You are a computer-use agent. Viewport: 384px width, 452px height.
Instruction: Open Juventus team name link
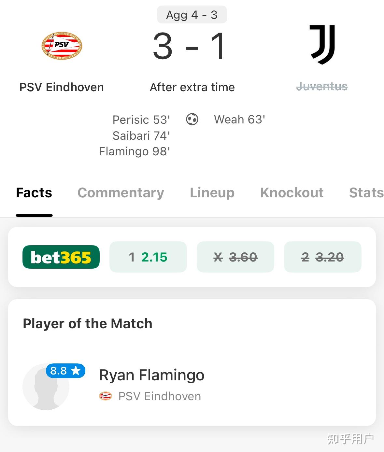(322, 87)
